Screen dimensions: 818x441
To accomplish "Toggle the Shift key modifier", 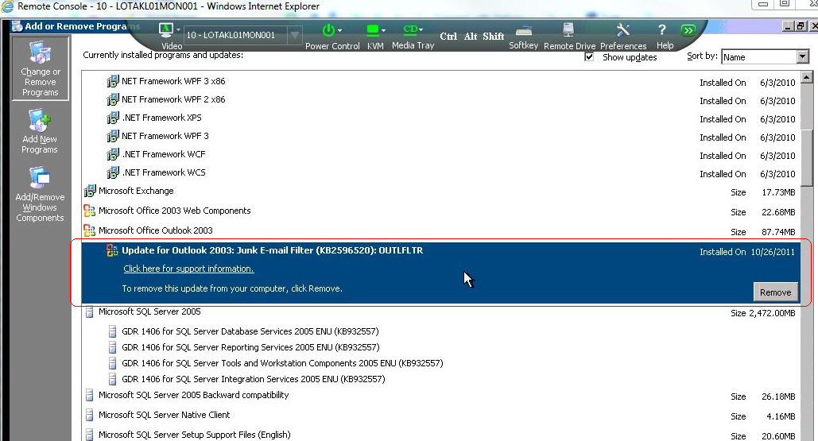I will click(494, 36).
